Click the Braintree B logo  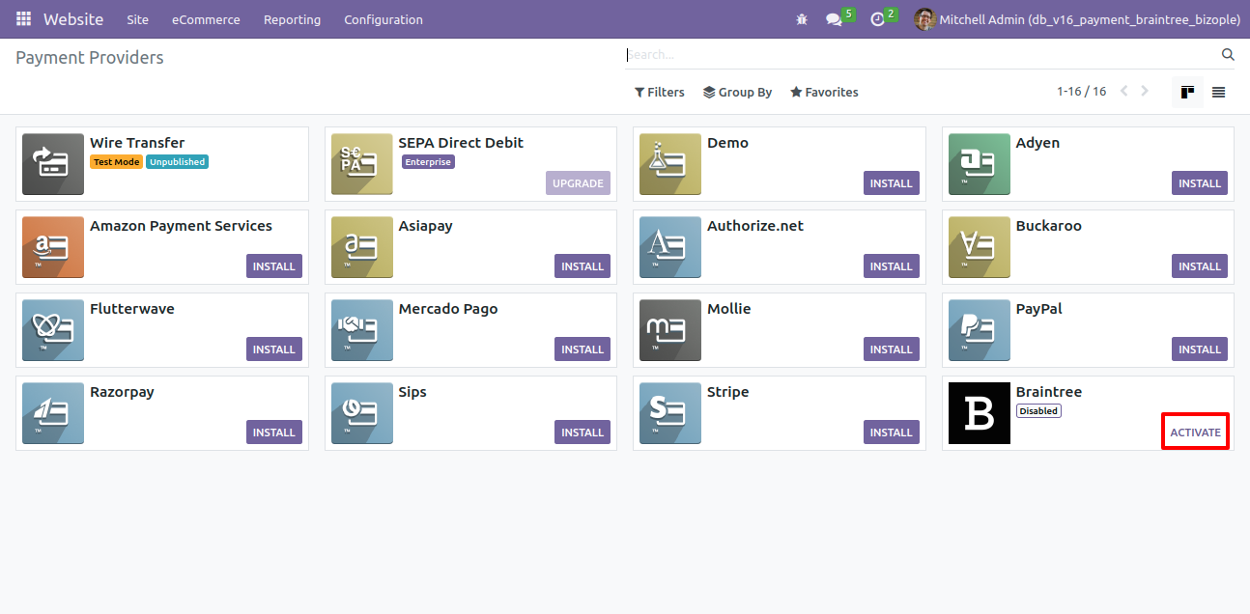(980, 413)
